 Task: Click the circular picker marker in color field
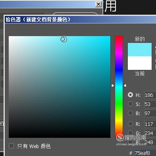(x=64, y=39)
